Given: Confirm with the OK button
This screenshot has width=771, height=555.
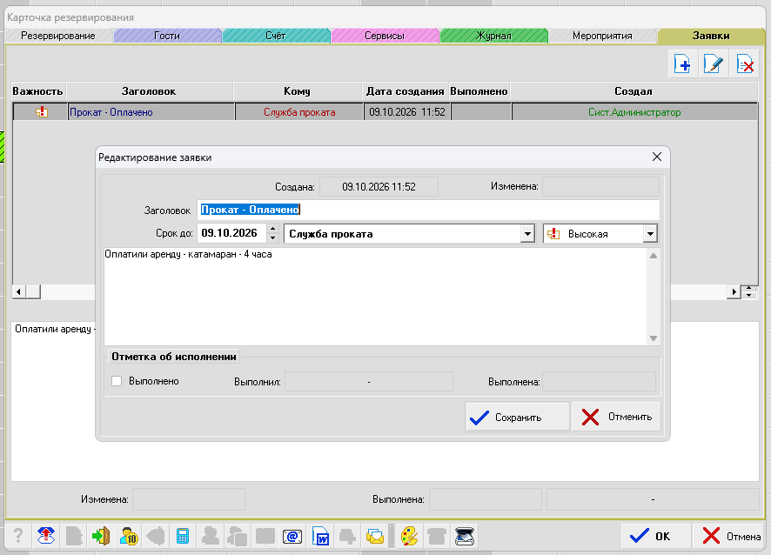Looking at the screenshot, I should tap(656, 536).
